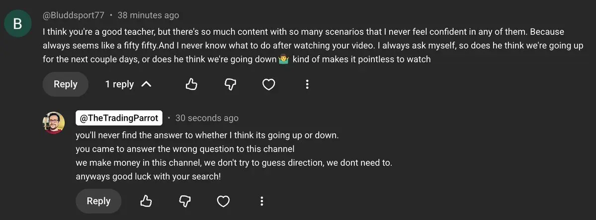This screenshot has height=220, width=596.
Task: Click the reply text about guessing direction
Action: coord(234,162)
